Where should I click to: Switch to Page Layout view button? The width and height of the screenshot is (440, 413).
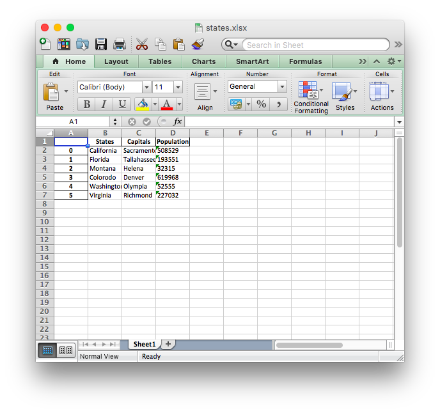click(x=66, y=350)
